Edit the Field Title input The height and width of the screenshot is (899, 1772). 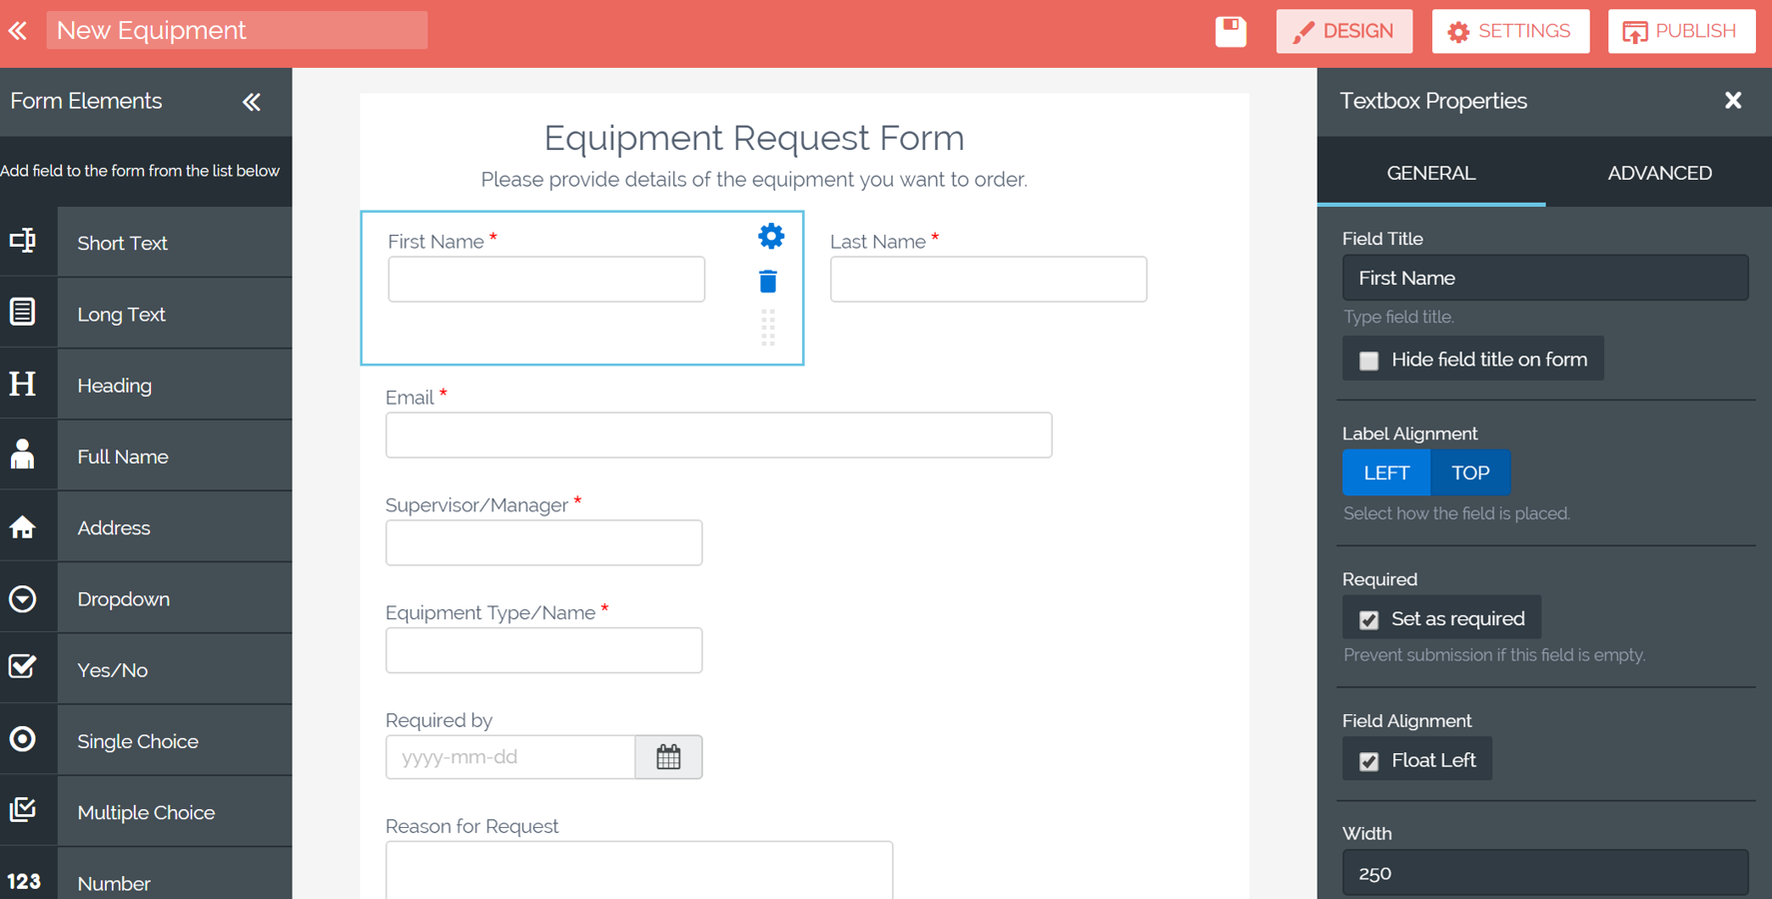1545,278
